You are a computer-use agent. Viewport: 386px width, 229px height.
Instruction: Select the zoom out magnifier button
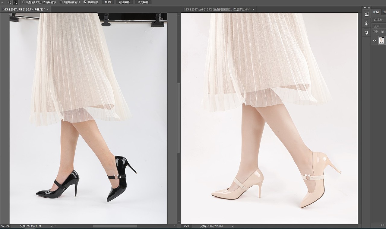[x=15, y=2]
